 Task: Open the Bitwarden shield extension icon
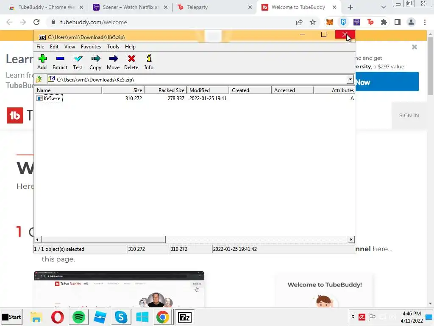343,22
